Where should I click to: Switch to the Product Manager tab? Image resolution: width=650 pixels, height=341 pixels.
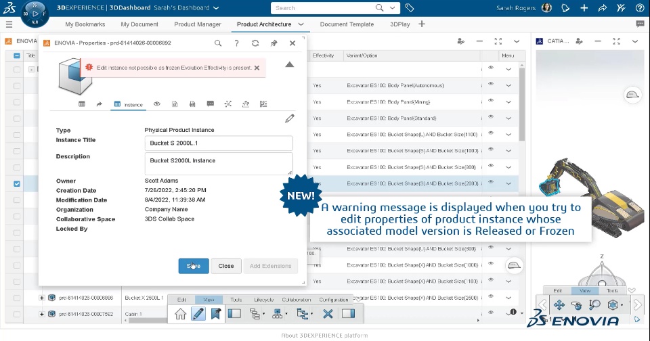tap(198, 24)
